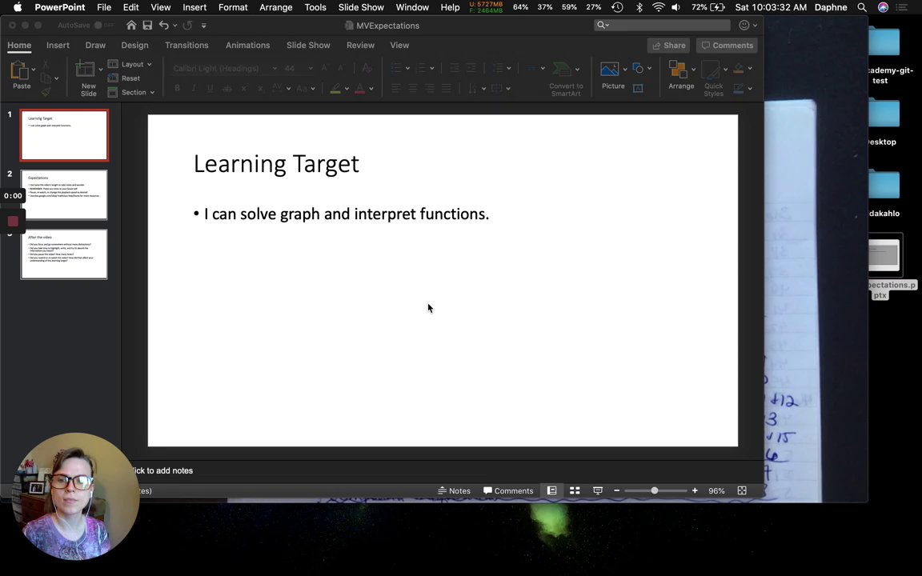
Task: Toggle Underline formatting
Action: point(210,88)
